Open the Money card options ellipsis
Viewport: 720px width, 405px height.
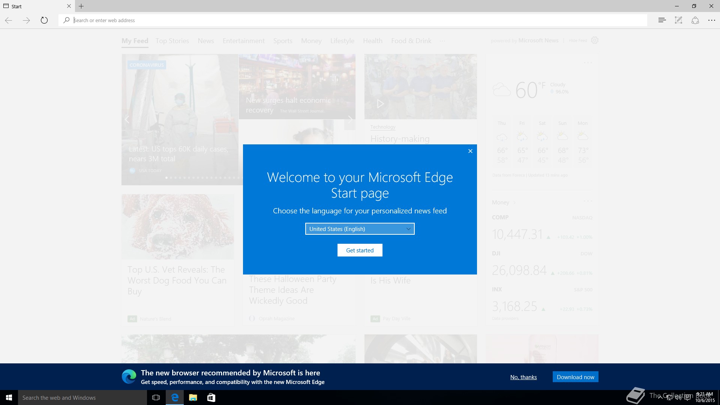click(588, 201)
